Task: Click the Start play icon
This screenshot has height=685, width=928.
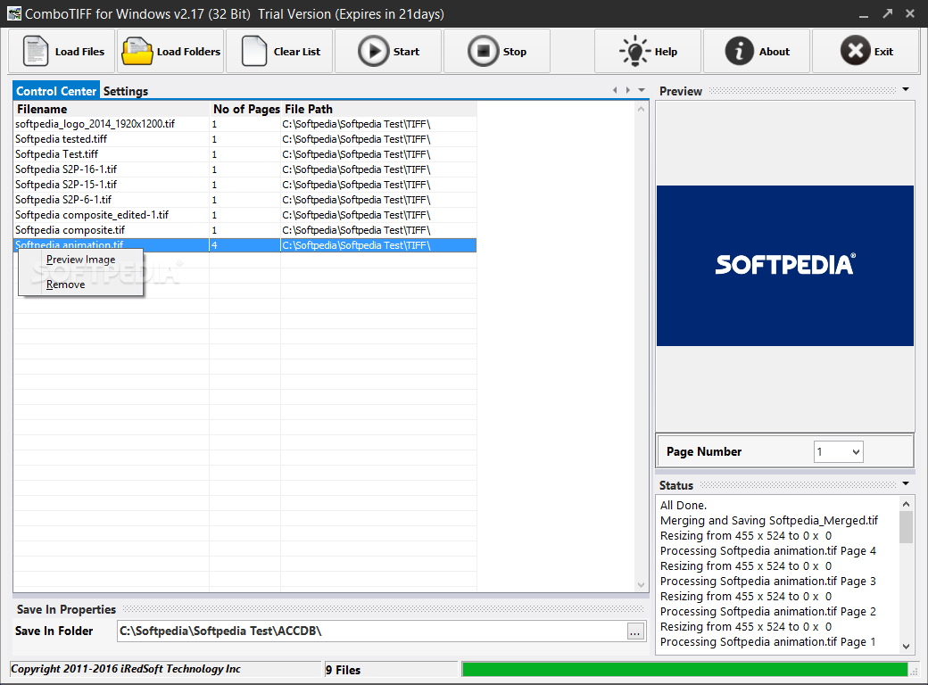Action: click(374, 51)
